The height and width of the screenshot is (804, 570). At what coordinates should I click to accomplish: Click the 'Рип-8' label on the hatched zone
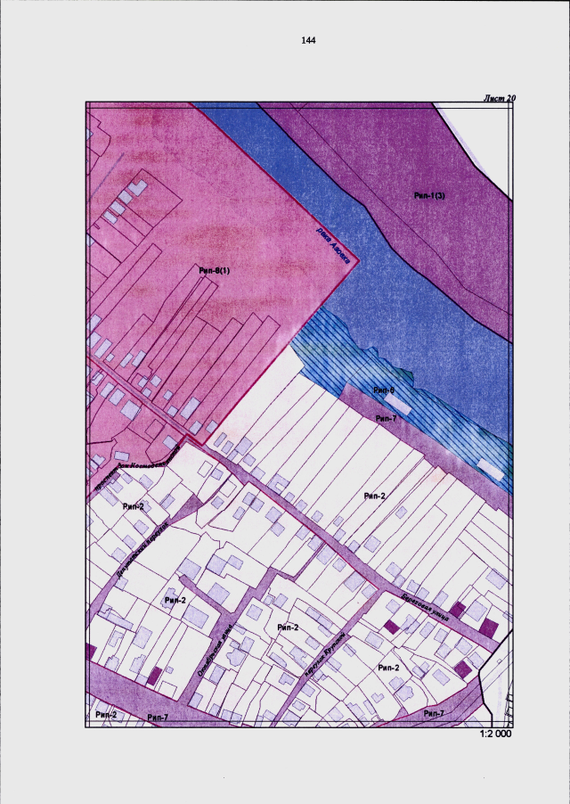(384, 390)
